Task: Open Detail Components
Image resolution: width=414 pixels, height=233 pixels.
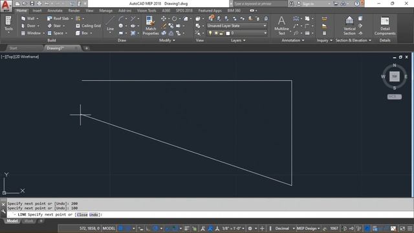Action: click(385, 26)
